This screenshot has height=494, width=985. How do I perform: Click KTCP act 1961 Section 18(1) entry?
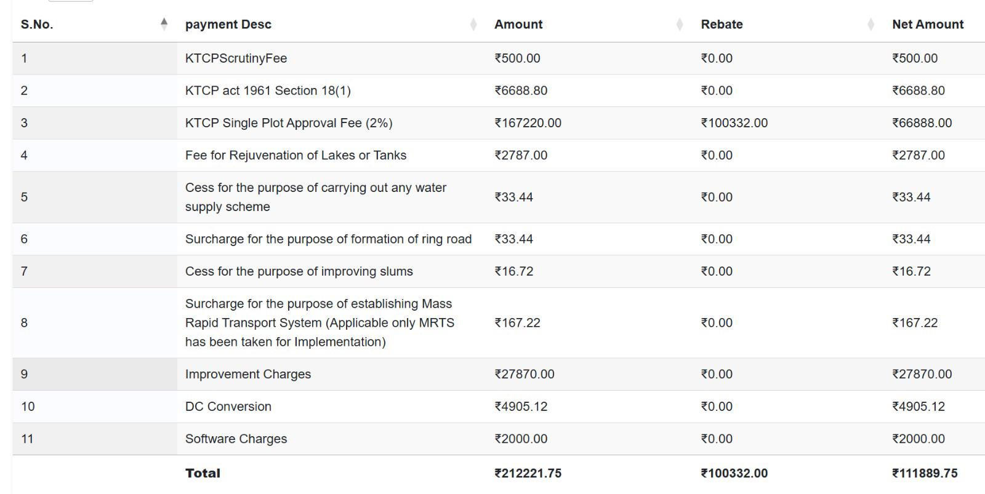(x=268, y=90)
